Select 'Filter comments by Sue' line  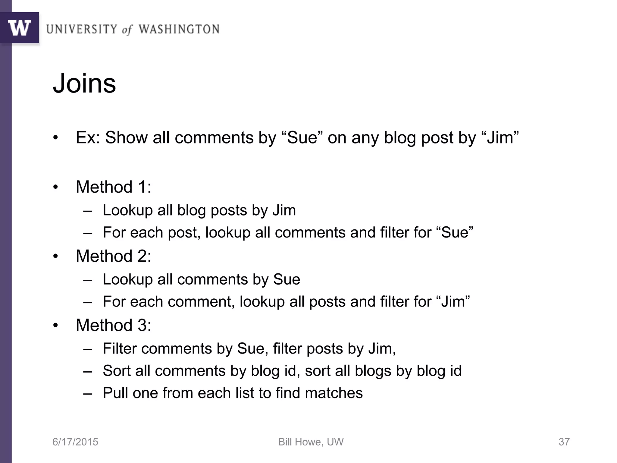(249, 349)
